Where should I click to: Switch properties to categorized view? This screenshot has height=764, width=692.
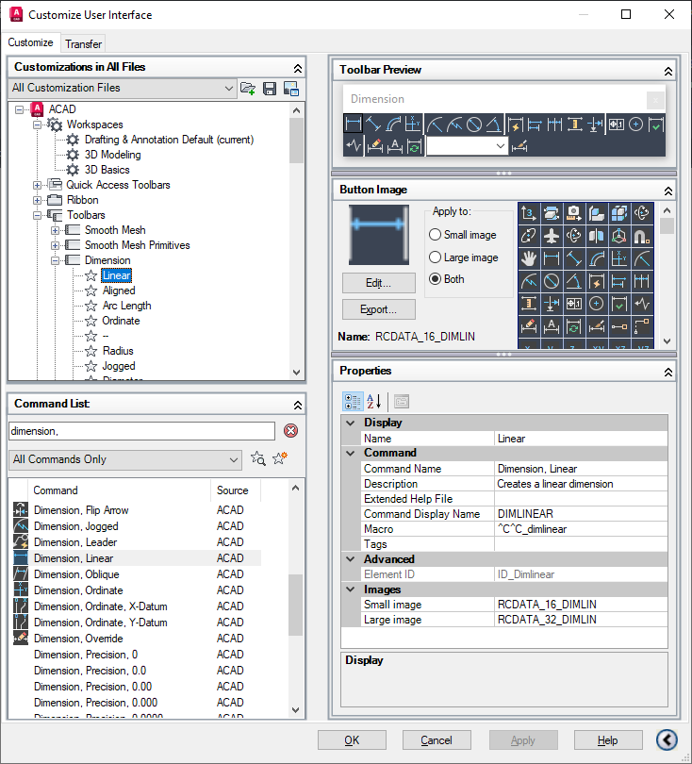352,402
